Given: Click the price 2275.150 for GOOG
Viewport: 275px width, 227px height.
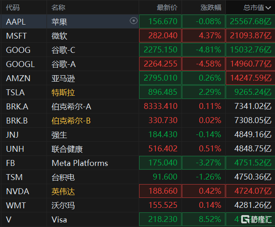Looking at the screenshot, I should pyautogui.click(x=161, y=50).
